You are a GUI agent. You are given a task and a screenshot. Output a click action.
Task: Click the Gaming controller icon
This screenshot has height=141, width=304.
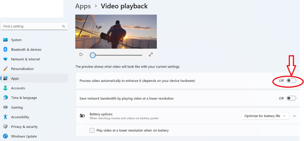click(5, 107)
